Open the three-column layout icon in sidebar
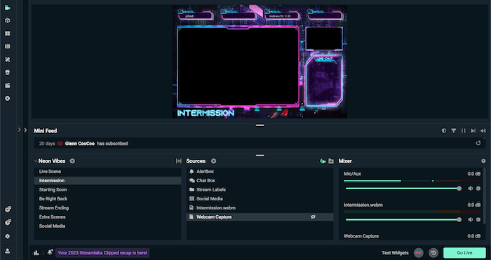This screenshot has width=491, height=260. pos(7,46)
